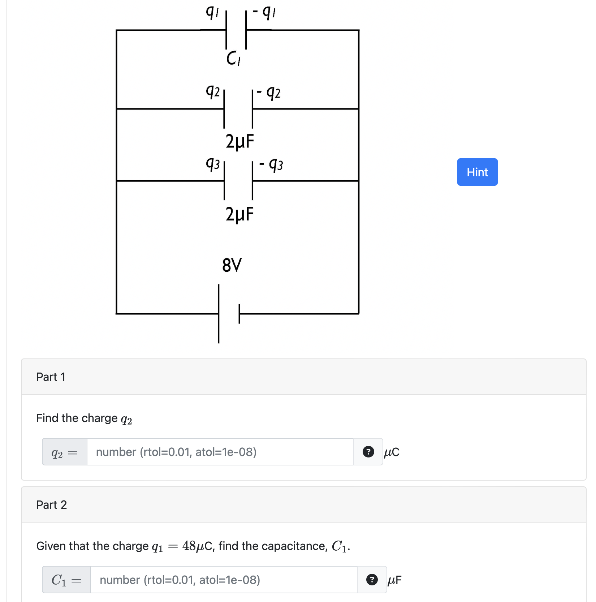The height and width of the screenshot is (602, 596).
Task: Select the placeholder text in the q2 field
Action: [176, 452]
